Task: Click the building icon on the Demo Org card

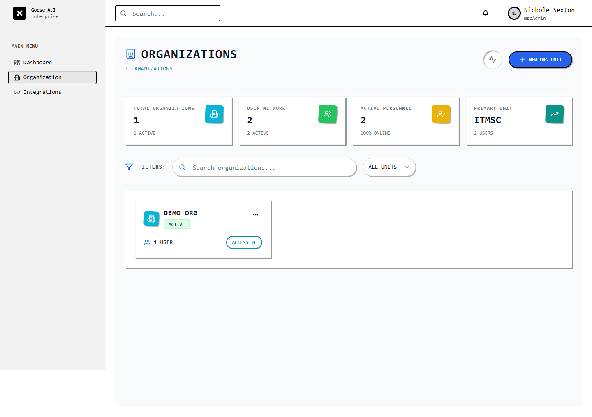Action: coord(151,219)
